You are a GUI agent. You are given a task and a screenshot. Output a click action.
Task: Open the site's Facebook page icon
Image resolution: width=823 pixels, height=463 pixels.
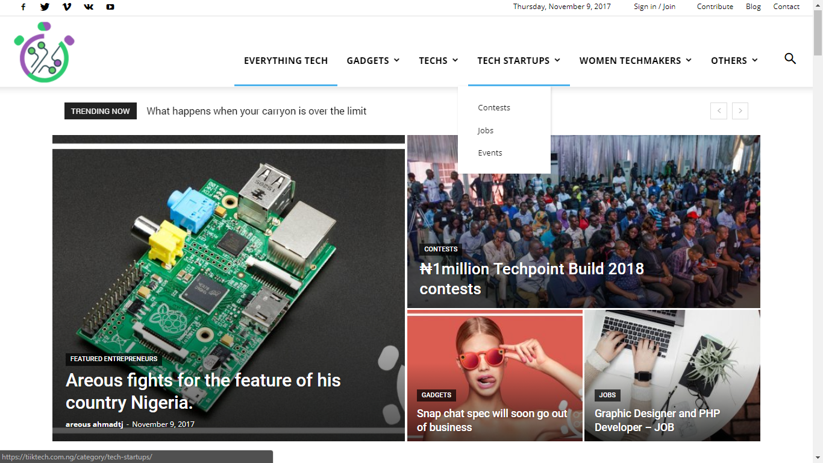[23, 7]
